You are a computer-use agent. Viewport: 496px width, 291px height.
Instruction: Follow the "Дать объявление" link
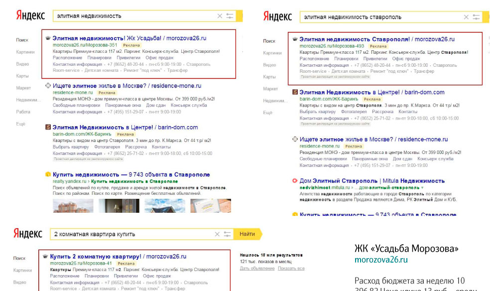pos(257,268)
